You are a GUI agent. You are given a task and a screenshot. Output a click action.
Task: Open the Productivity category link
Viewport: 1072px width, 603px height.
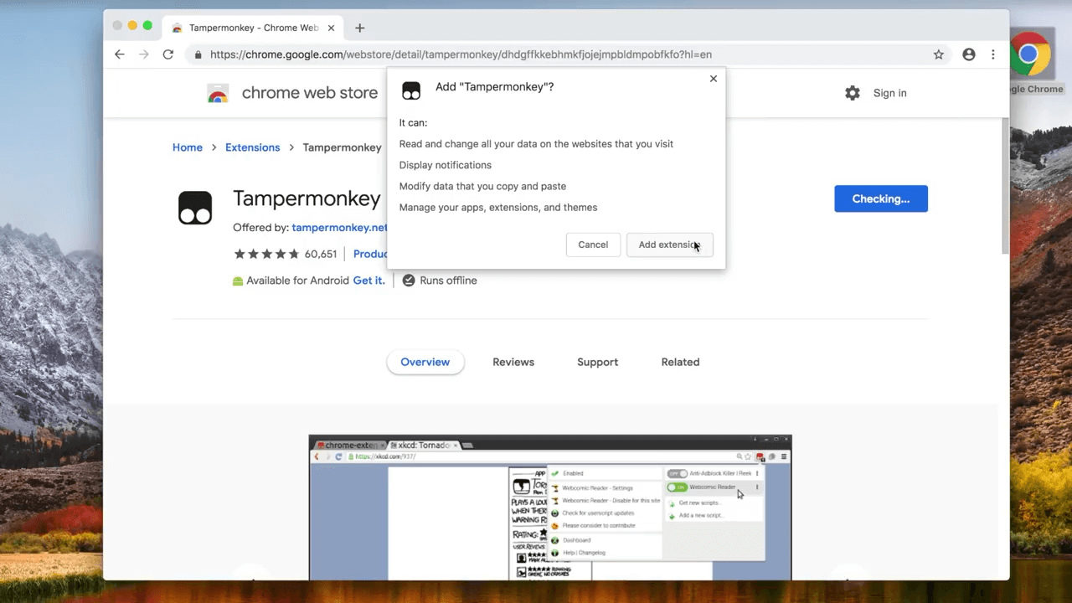point(370,254)
